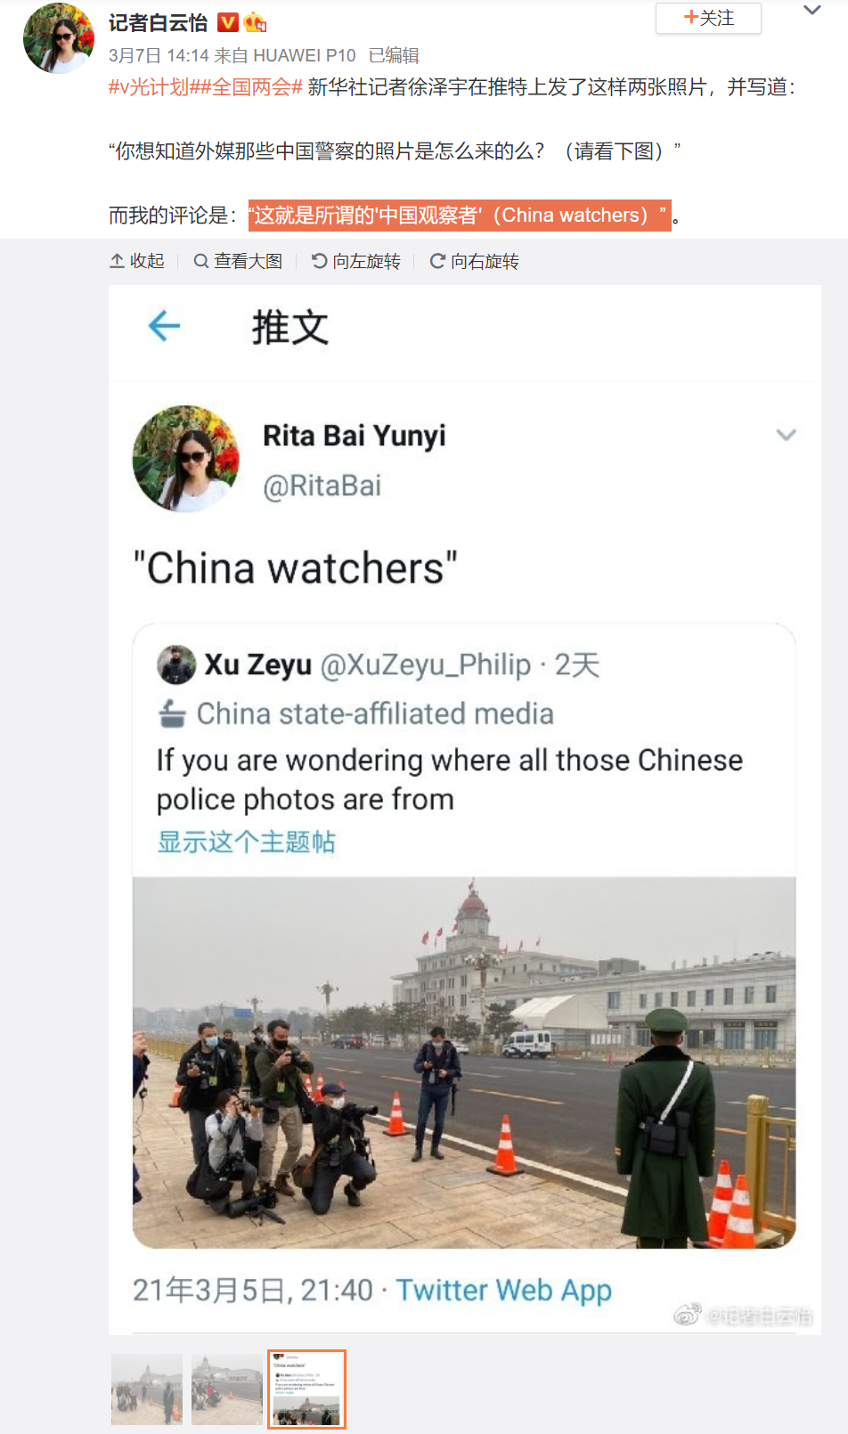Click the state-affiliated media podium icon
The height and width of the screenshot is (1434, 848).
pyautogui.click(x=172, y=713)
